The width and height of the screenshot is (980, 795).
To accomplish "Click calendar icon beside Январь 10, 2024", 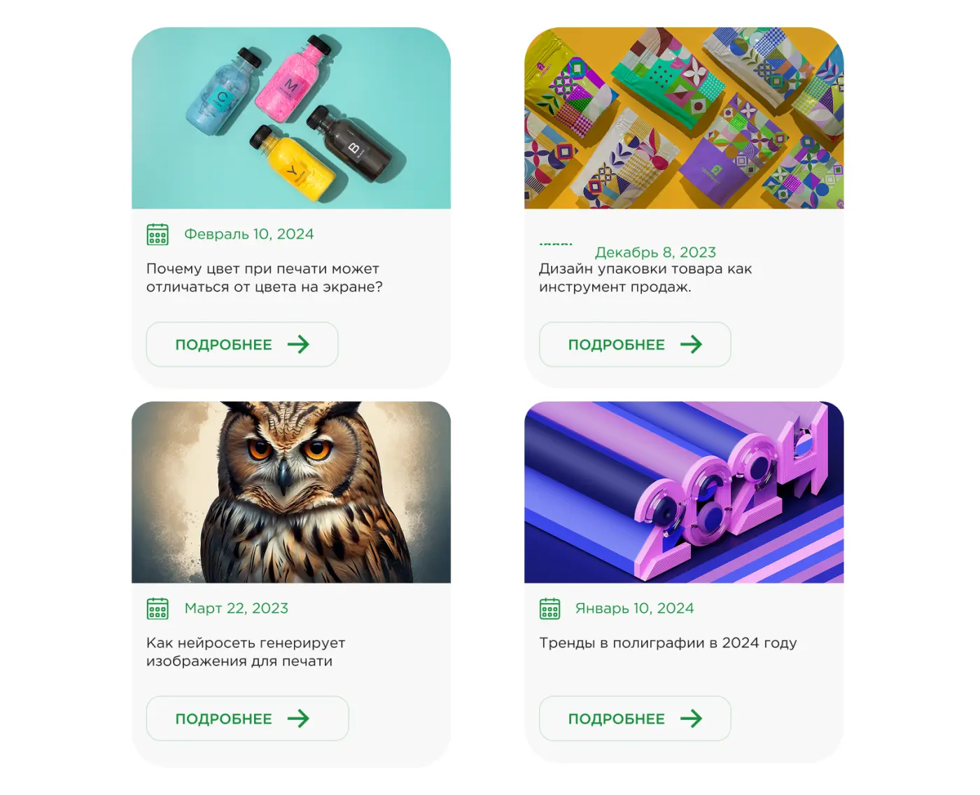I will click(550, 608).
